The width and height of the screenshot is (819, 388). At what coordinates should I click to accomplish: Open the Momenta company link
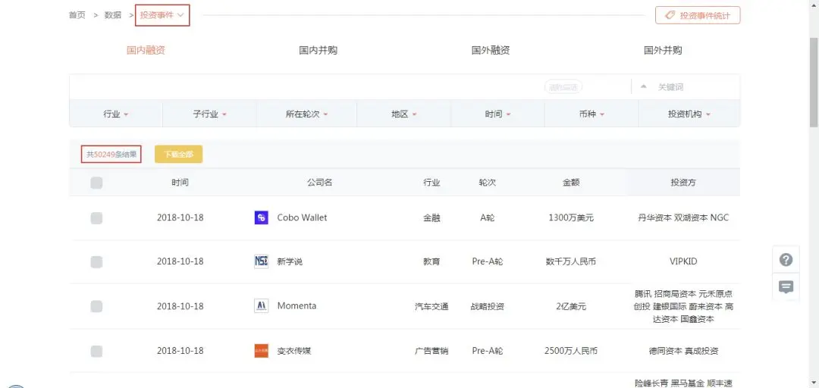point(297,306)
